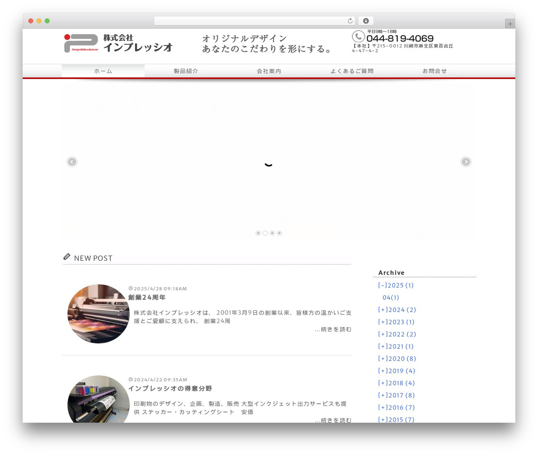The width and height of the screenshot is (538, 455).
Task: Click the pencil icon beside NEW POST
Action: (67, 256)
